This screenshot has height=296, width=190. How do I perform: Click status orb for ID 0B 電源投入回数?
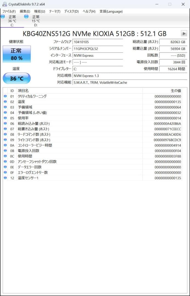point(5,151)
